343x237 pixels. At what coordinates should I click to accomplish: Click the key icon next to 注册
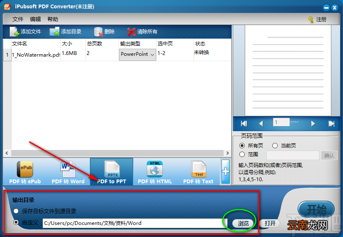coord(311,20)
